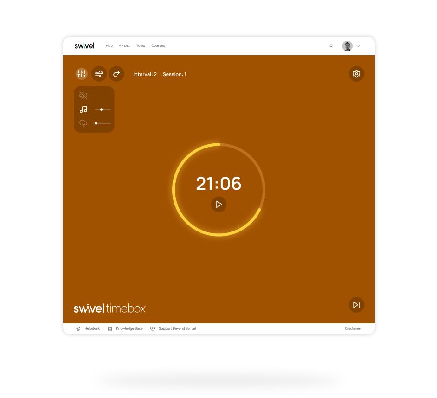Adjust the music volume slider

[103, 109]
